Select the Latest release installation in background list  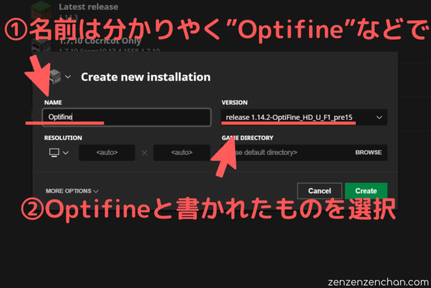coord(88,7)
